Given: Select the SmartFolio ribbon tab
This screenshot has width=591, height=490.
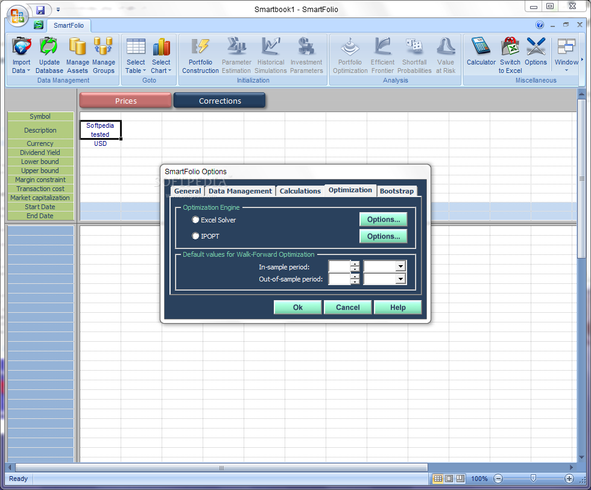Looking at the screenshot, I should coord(69,25).
